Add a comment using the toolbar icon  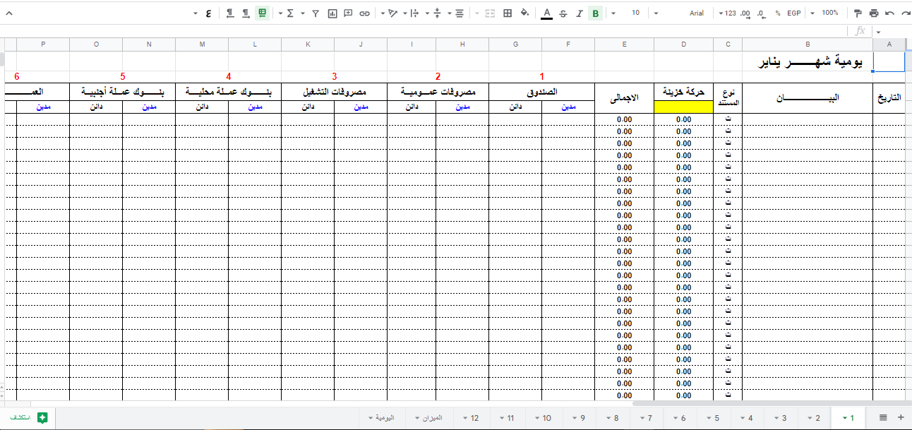[348, 13]
